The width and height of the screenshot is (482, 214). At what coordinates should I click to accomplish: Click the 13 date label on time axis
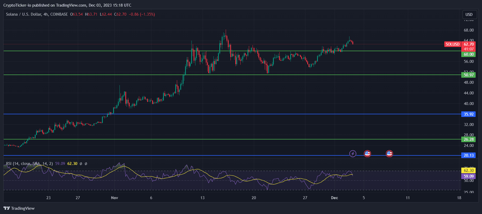click(x=202, y=198)
